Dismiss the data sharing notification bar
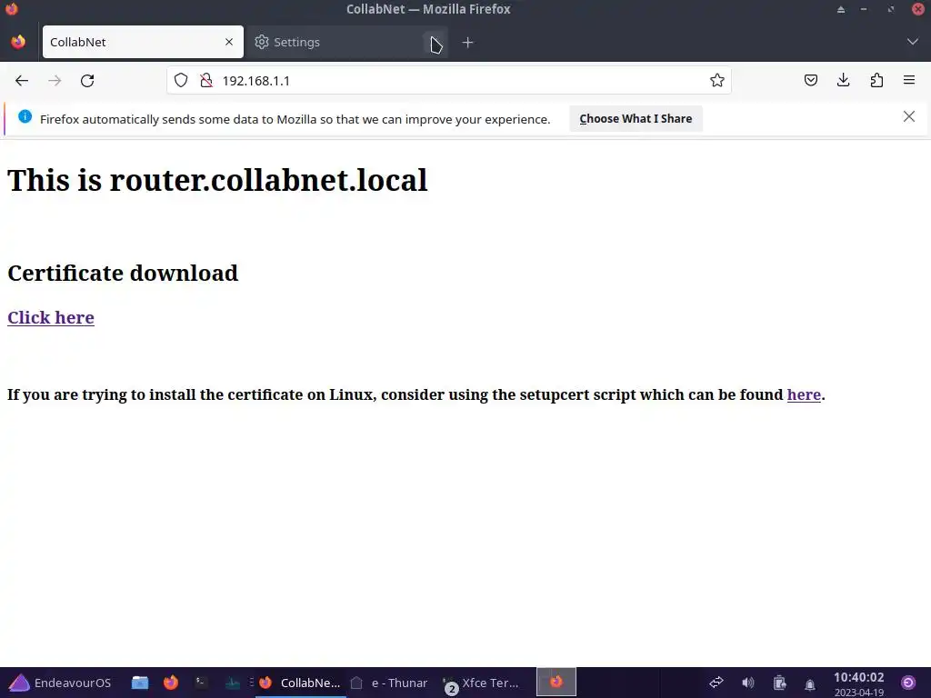The image size is (931, 698). click(x=908, y=117)
